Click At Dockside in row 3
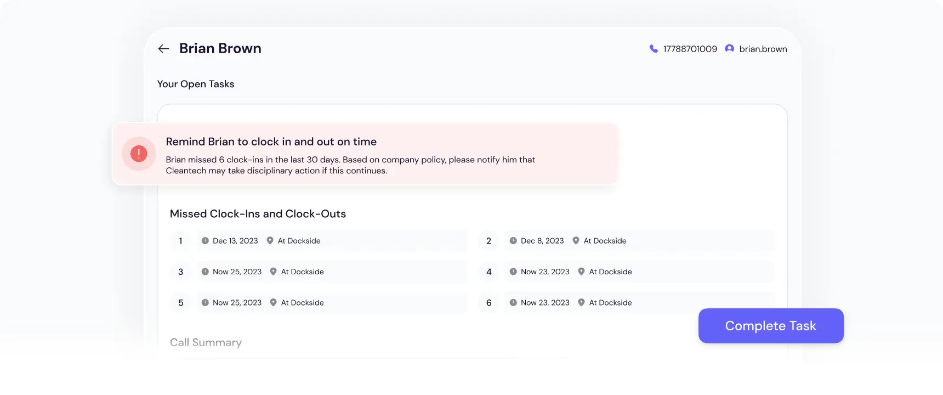The height and width of the screenshot is (395, 943). [302, 272]
